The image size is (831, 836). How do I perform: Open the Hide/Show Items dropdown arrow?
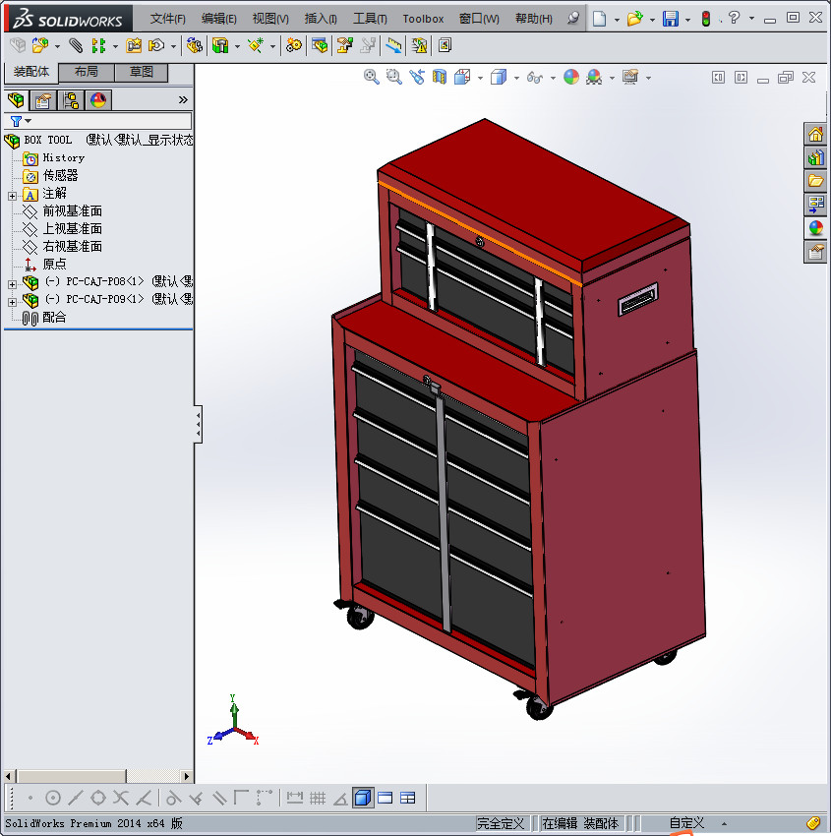553,78
